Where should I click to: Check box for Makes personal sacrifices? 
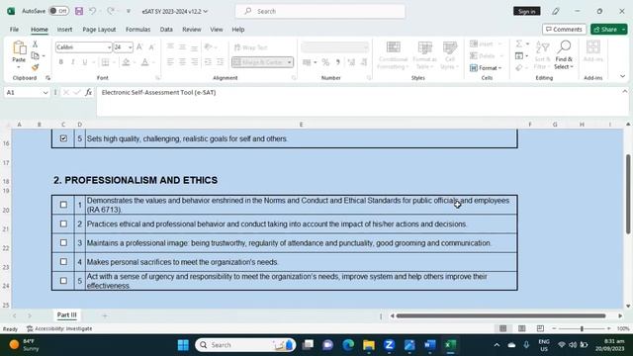[63, 261]
